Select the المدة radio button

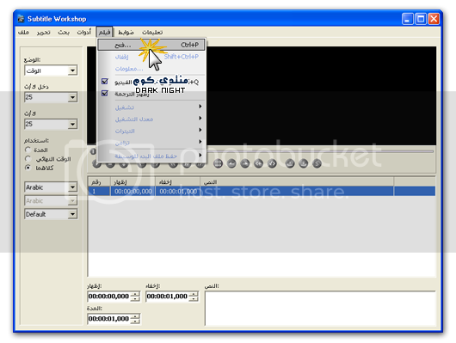coord(28,150)
